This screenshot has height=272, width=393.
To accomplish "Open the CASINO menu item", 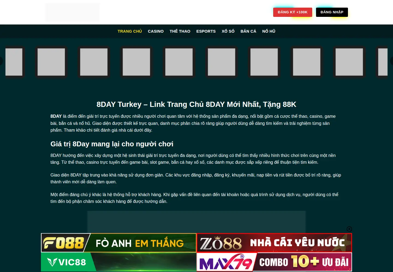I will [x=156, y=31].
